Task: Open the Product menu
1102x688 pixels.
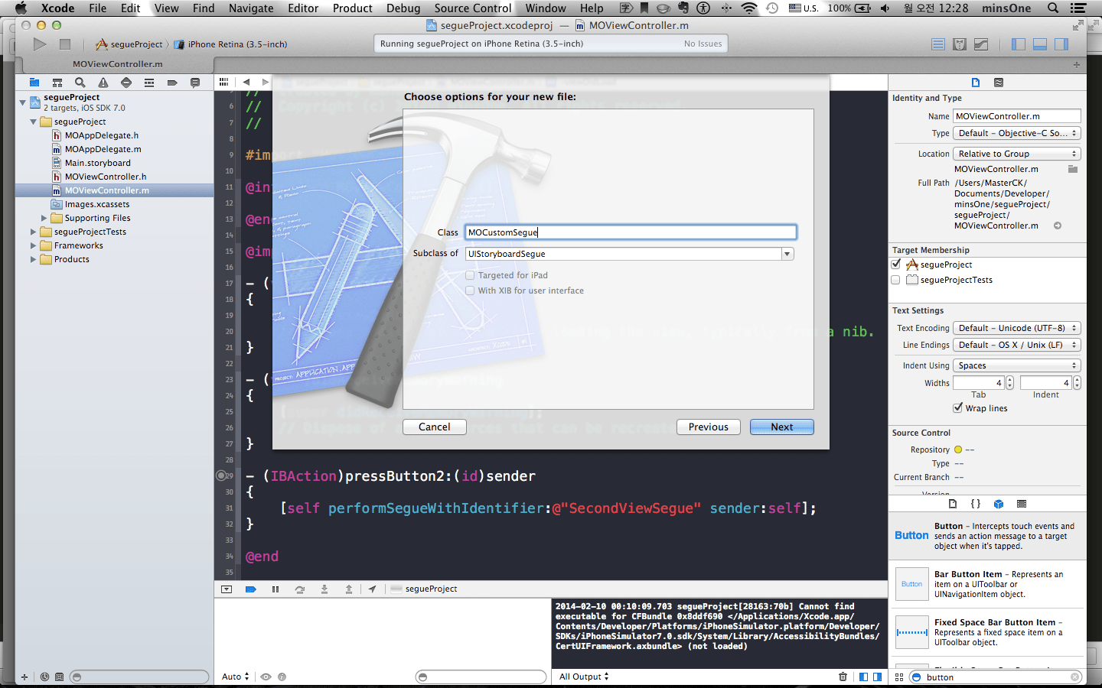Action: [x=352, y=8]
